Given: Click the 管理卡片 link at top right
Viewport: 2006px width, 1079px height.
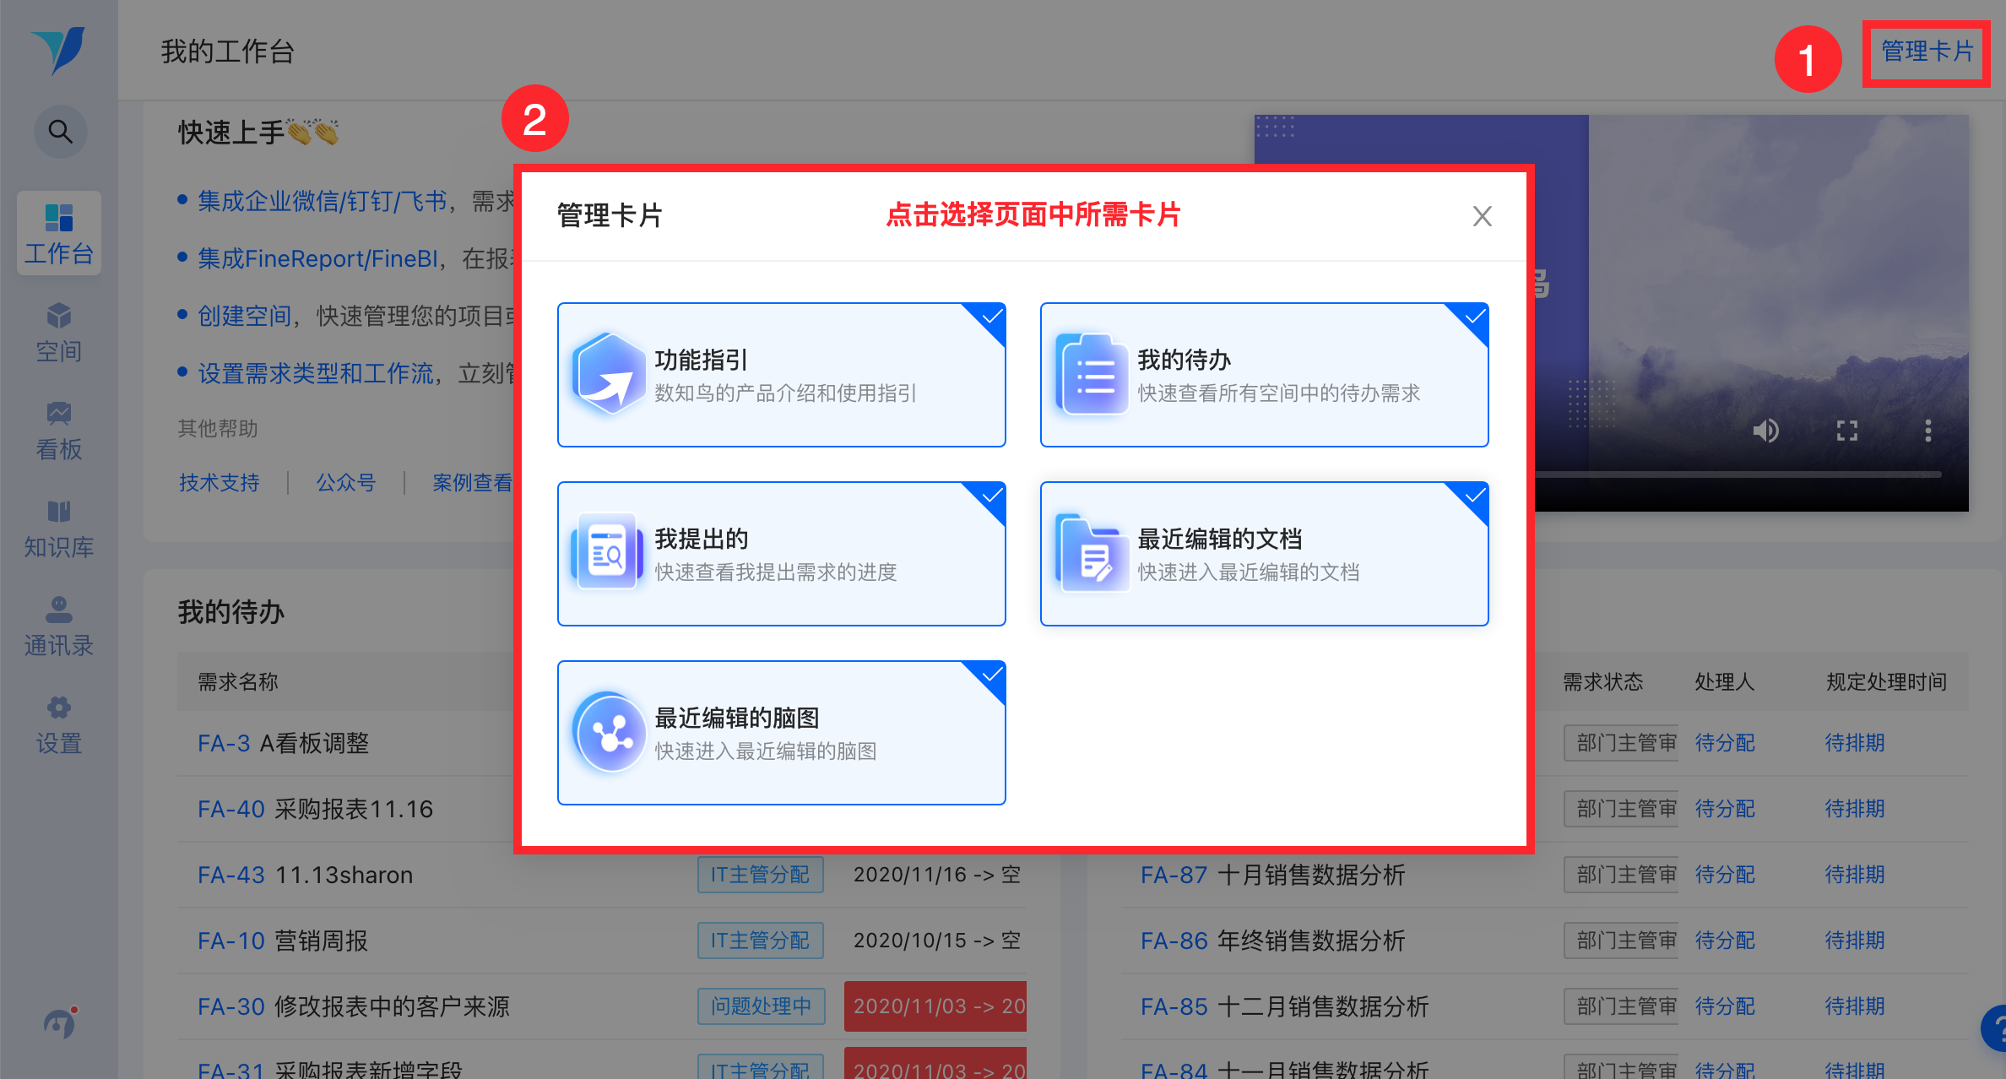Looking at the screenshot, I should [1927, 52].
